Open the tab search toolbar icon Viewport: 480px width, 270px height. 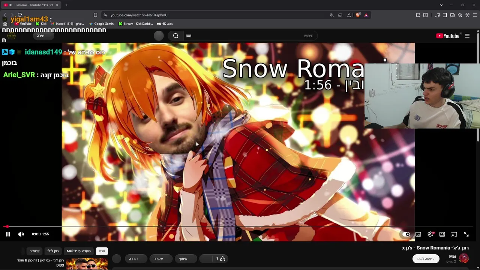(x=426, y=15)
